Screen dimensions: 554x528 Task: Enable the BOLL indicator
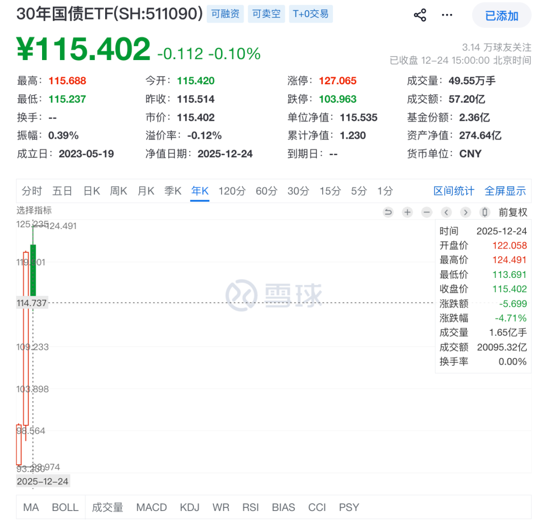65,507
